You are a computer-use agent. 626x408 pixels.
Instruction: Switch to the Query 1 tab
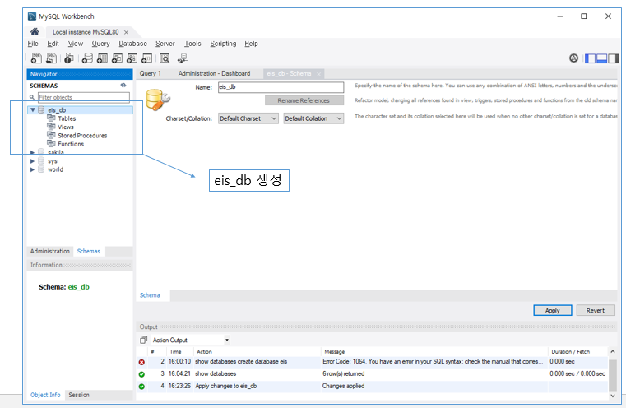[x=150, y=73]
